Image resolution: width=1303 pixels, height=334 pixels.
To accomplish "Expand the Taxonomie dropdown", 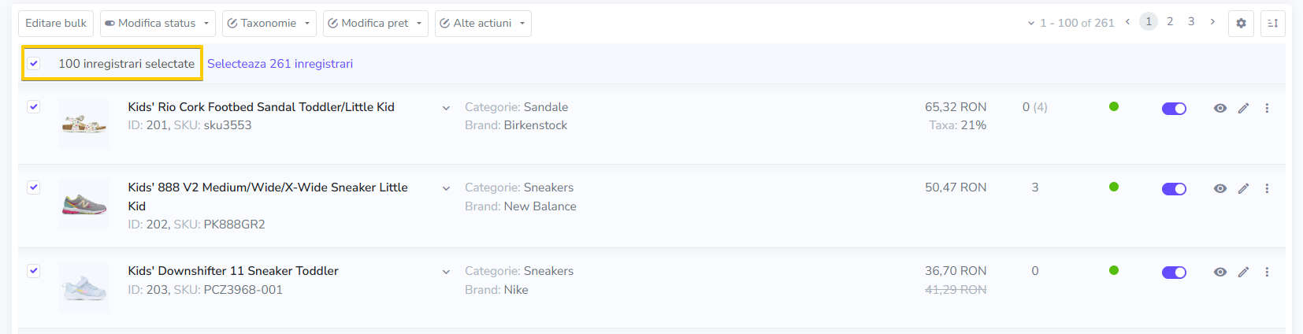I will (269, 24).
